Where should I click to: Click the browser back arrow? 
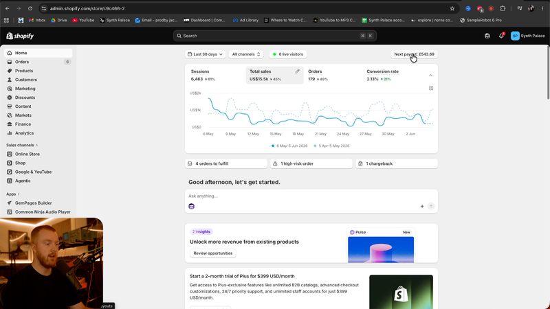coord(8,8)
